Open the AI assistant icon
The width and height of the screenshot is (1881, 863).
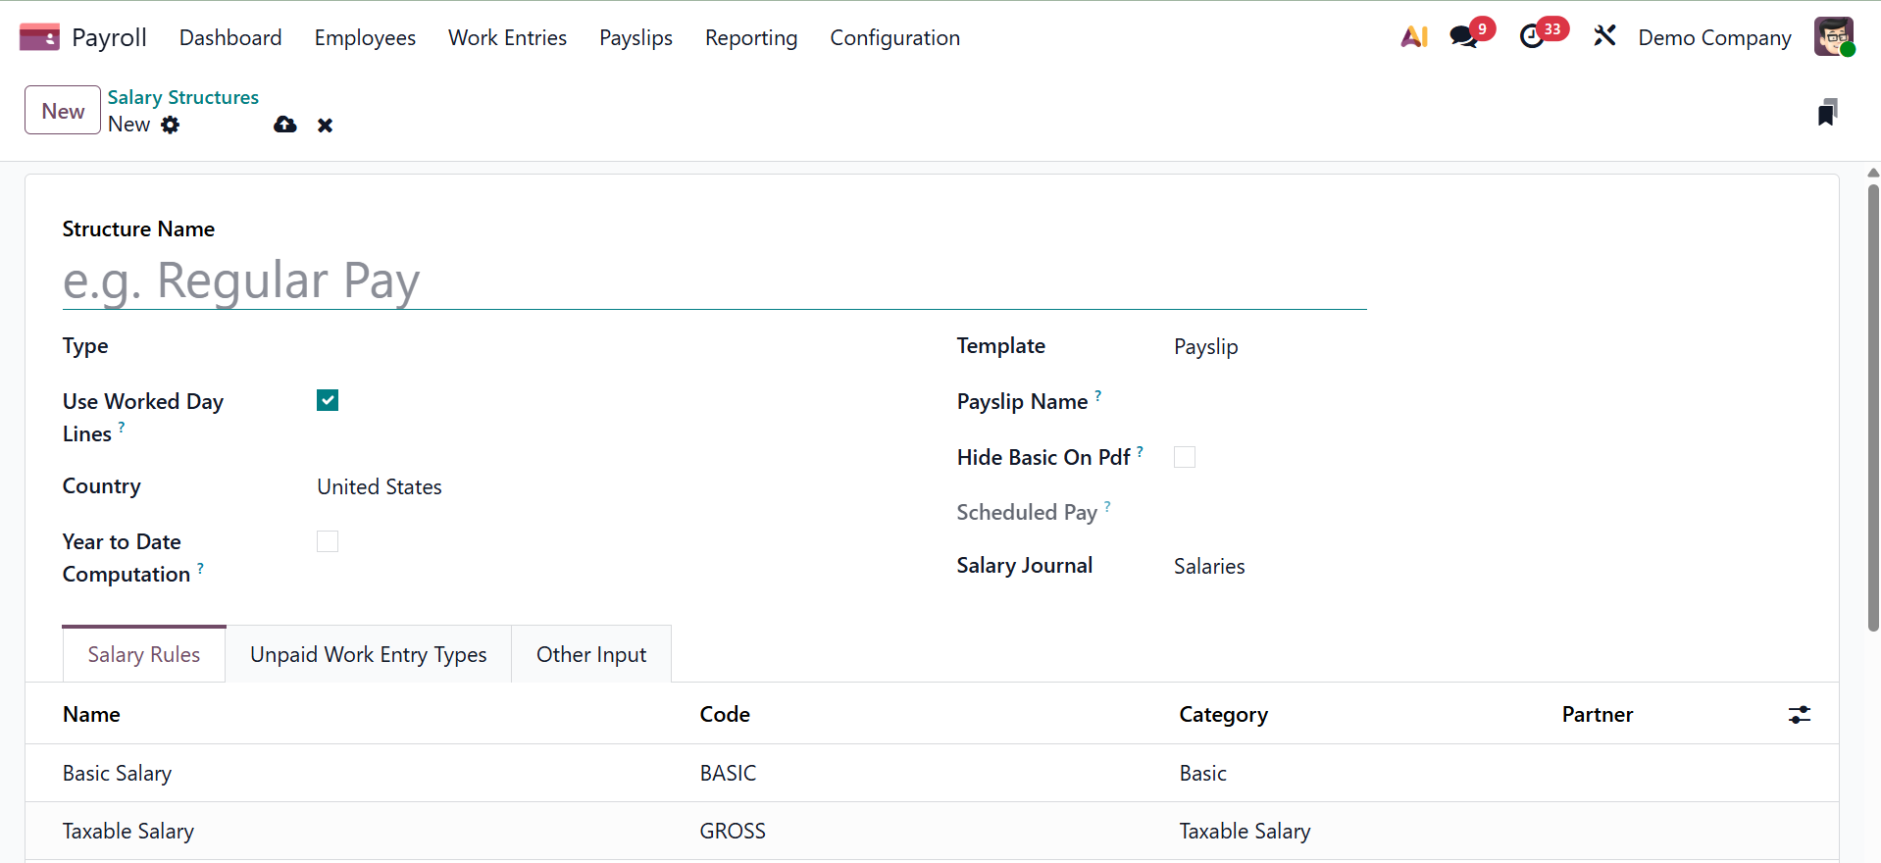point(1413,37)
